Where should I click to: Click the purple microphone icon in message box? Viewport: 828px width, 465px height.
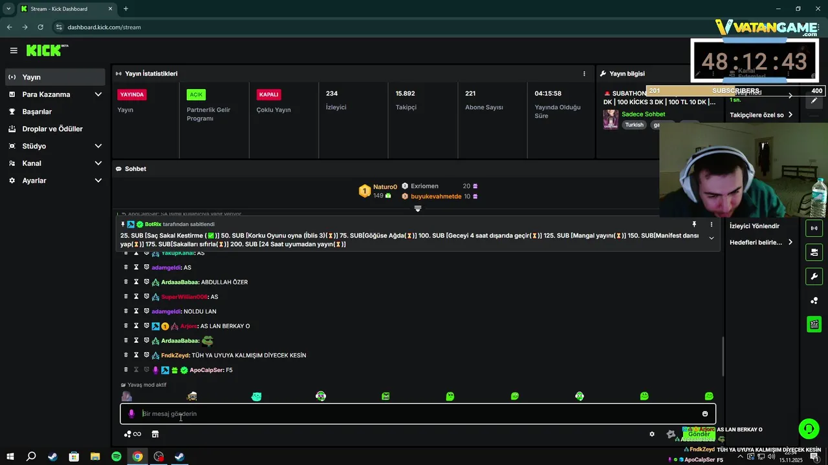[x=131, y=414]
